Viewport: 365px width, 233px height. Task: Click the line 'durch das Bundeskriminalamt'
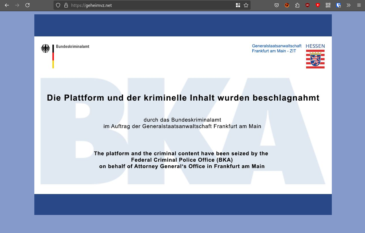(182, 120)
